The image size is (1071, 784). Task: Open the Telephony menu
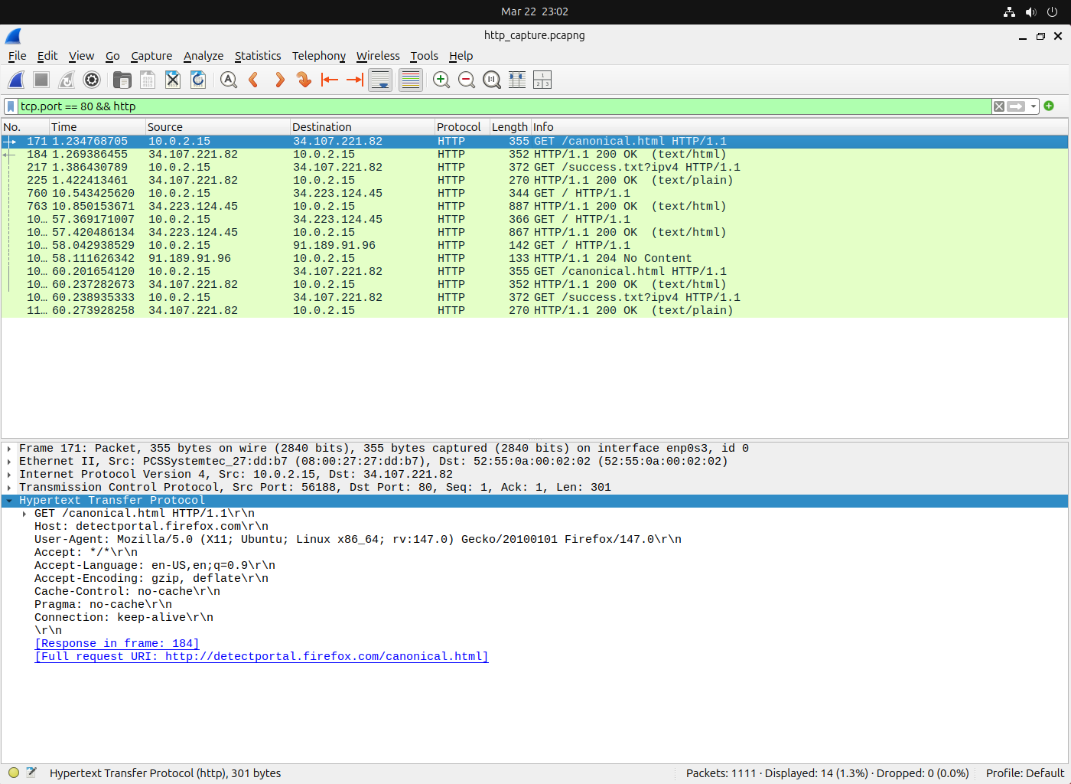[x=319, y=56]
